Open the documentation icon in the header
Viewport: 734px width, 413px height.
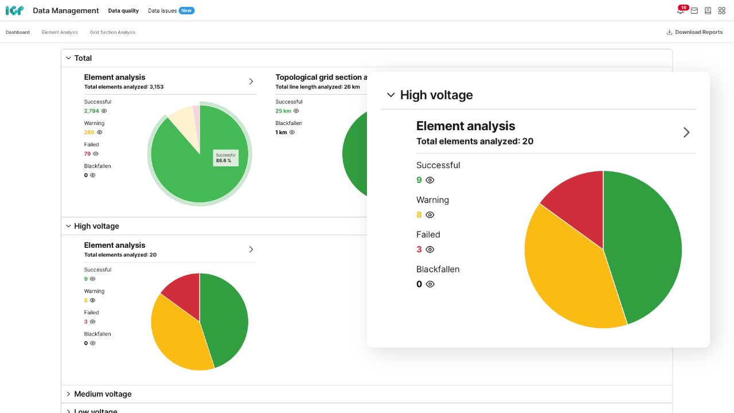click(708, 10)
